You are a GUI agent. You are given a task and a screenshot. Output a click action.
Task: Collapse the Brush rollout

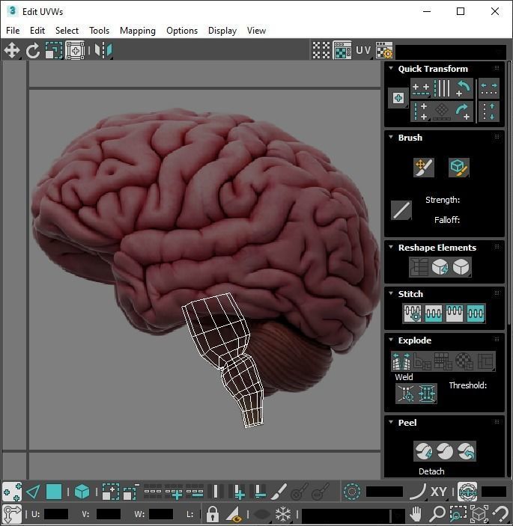[x=391, y=137]
